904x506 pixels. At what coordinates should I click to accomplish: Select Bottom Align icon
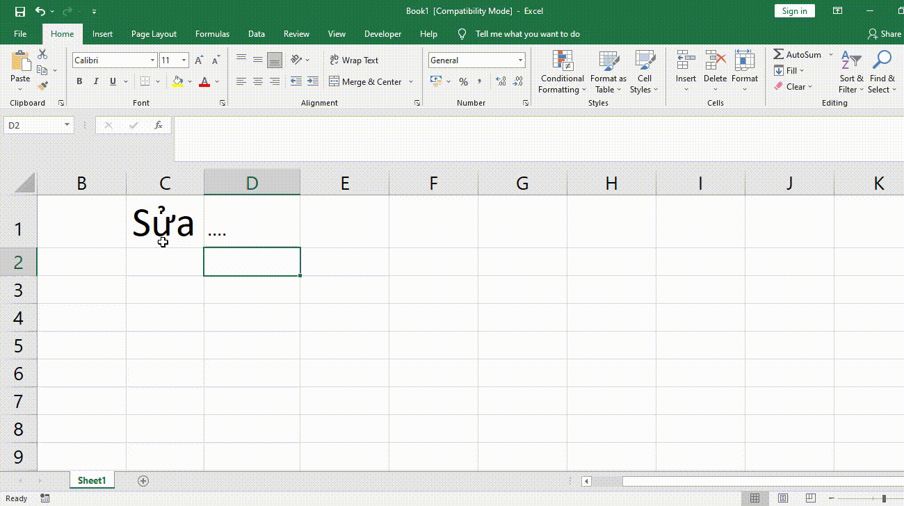[x=275, y=60]
